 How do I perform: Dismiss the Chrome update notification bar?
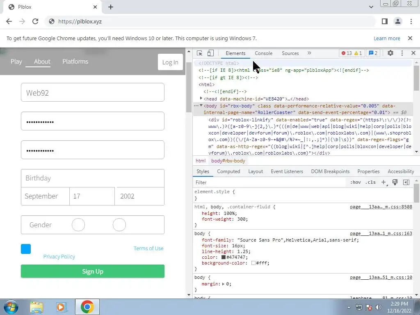click(410, 38)
